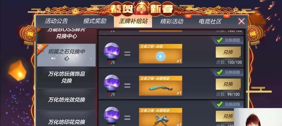Image resolution: width=282 pixels, height=126 pixels.
Task: Select the 王者之锋-冰霜奇迹 knife reward
Action: click(161, 86)
